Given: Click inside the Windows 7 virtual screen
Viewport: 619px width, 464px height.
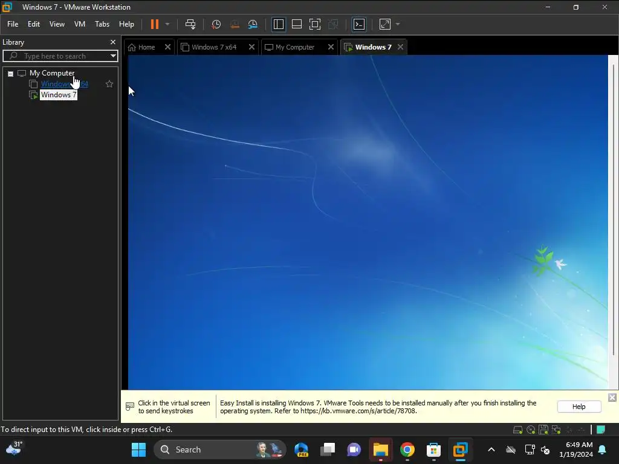Looking at the screenshot, I should [368, 222].
